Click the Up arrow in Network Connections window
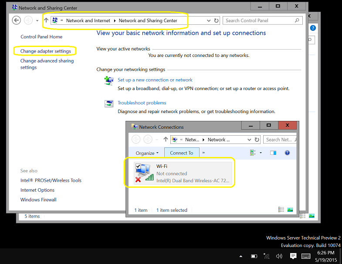 [x=166, y=140]
